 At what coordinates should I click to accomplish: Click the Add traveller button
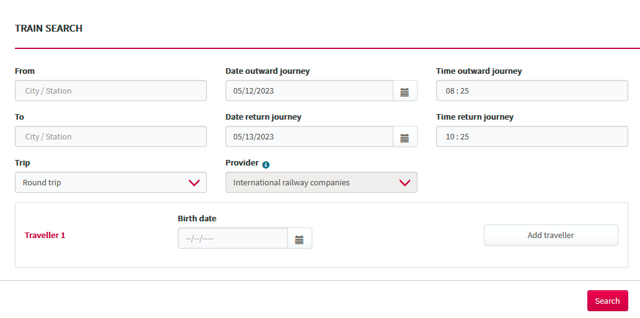tap(551, 235)
